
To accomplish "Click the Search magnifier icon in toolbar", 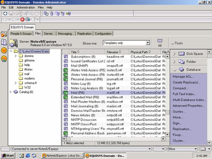I will point(33,20).
